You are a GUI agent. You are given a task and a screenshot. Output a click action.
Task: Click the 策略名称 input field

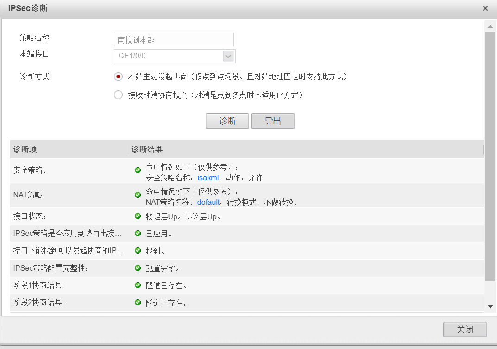174,40
